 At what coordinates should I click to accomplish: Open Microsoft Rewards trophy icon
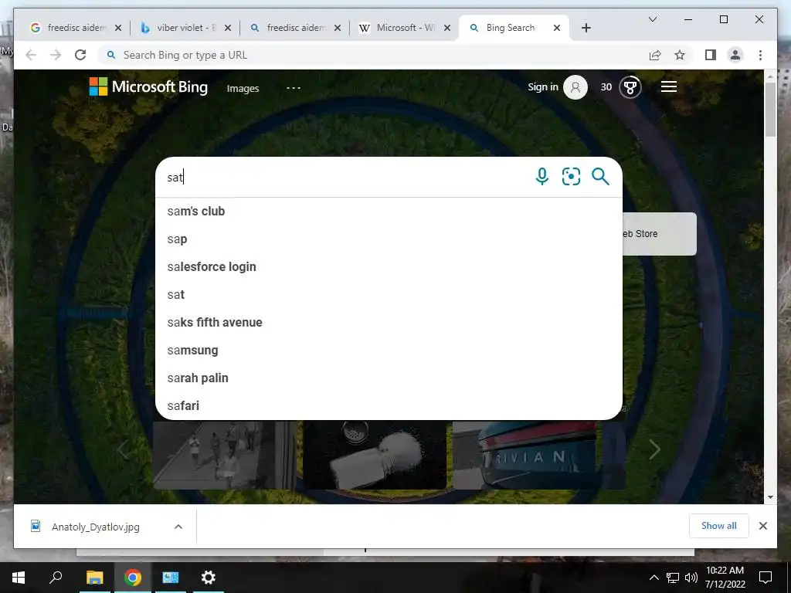tap(630, 87)
